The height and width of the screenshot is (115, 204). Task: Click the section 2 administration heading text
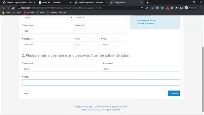pyautogui.click(x=76, y=55)
